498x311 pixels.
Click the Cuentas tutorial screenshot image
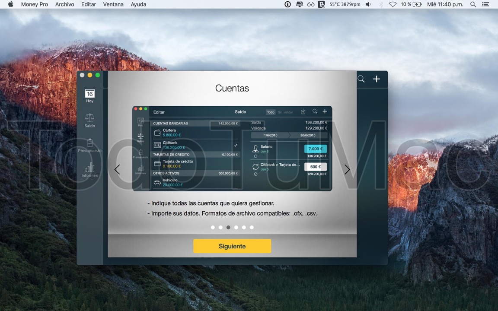[x=232, y=149]
